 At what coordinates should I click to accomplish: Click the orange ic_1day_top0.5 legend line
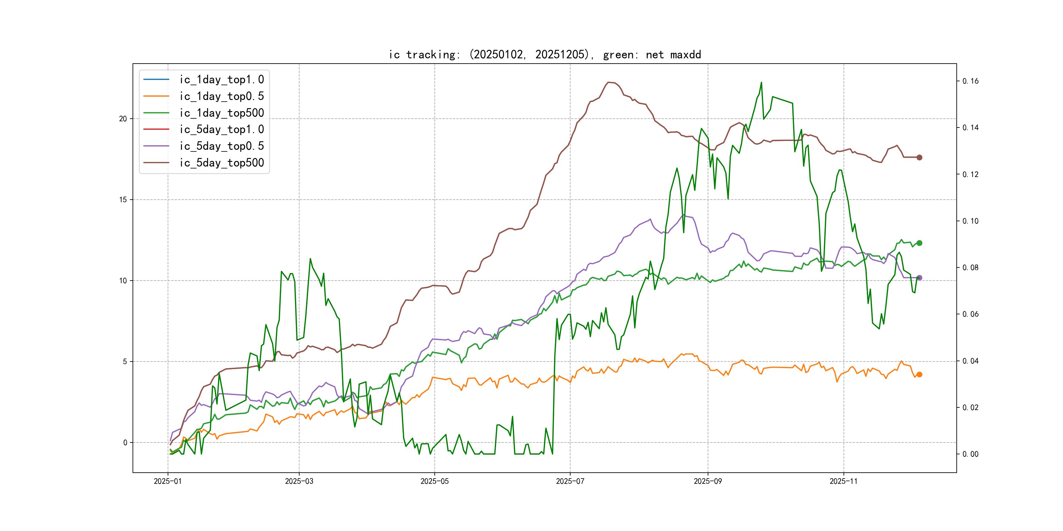point(156,96)
